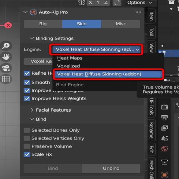
Task: Open World properties red globe icon
Action: [164, 149]
